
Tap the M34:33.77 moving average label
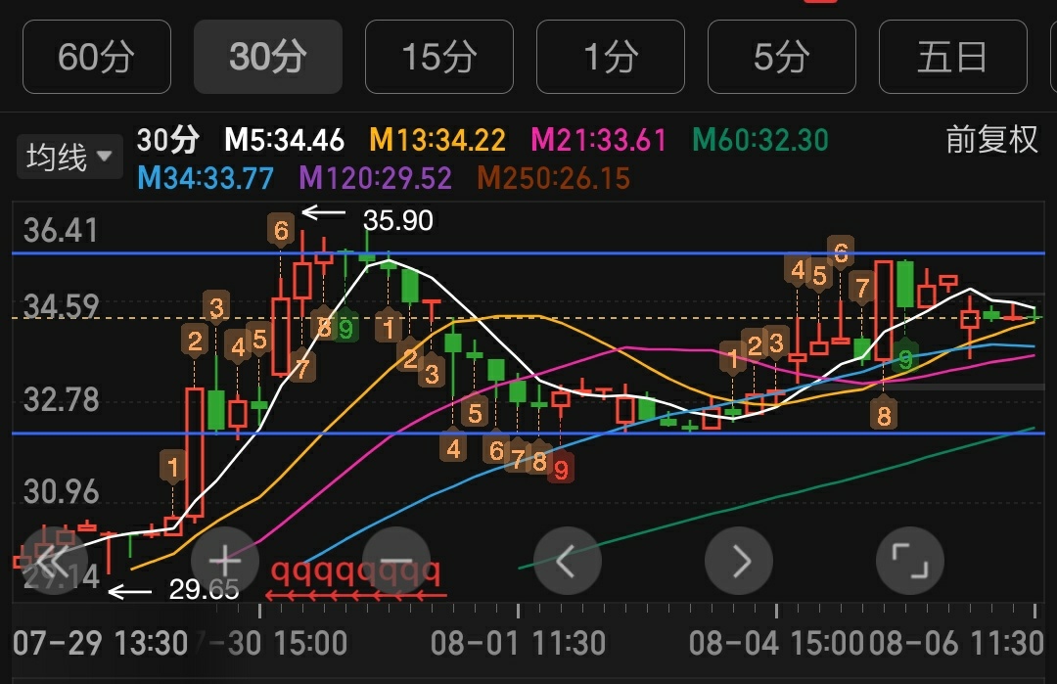coord(205,178)
